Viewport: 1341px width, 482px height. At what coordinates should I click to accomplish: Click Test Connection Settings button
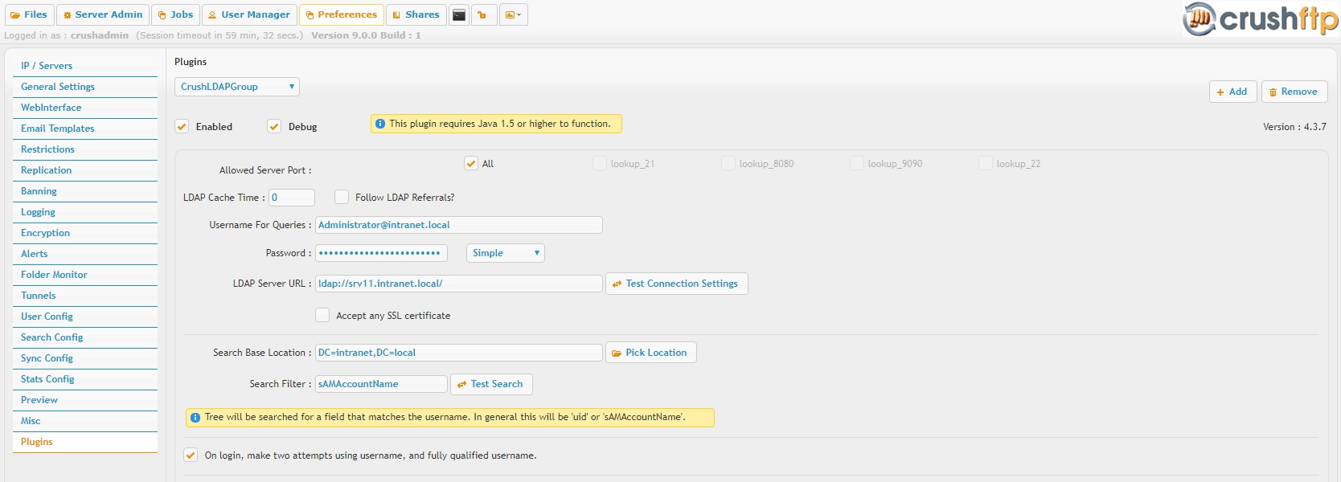tap(676, 284)
